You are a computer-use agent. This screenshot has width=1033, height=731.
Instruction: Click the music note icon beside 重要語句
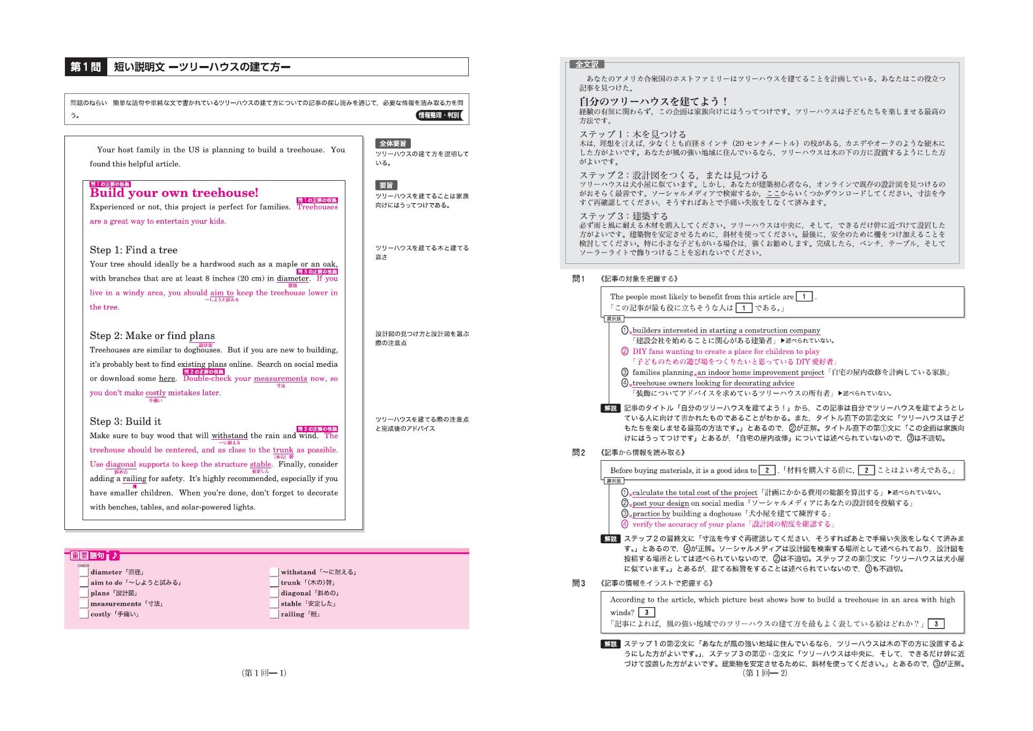pyautogui.click(x=114, y=556)
